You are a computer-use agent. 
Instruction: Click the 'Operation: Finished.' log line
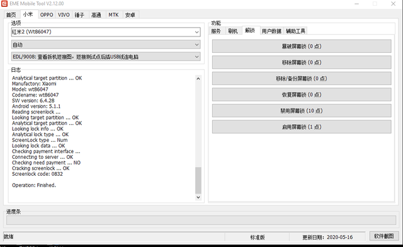click(34, 185)
